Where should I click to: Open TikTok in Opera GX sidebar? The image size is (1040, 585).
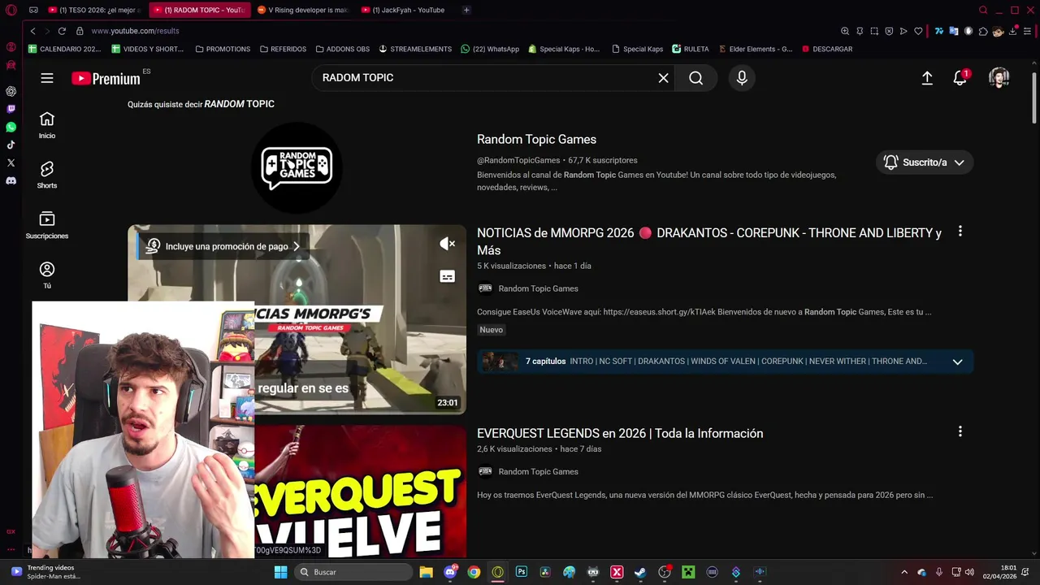11,145
